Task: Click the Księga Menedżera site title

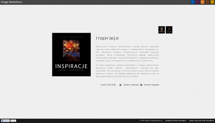Action: (x=11, y=2)
